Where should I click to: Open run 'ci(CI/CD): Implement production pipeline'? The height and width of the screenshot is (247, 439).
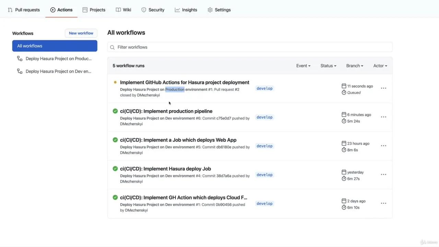coord(166,111)
